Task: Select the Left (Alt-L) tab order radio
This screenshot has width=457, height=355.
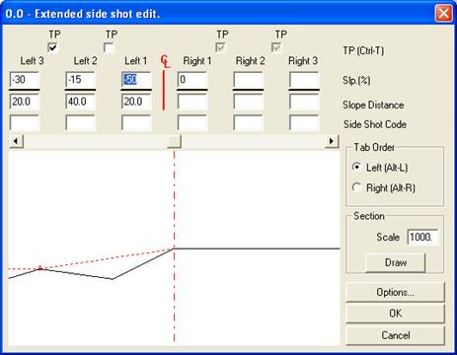Action: pos(356,168)
